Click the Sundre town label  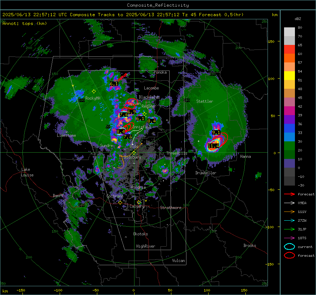coord(107,146)
